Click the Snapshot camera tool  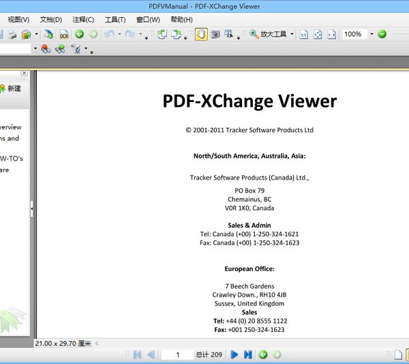pos(215,34)
